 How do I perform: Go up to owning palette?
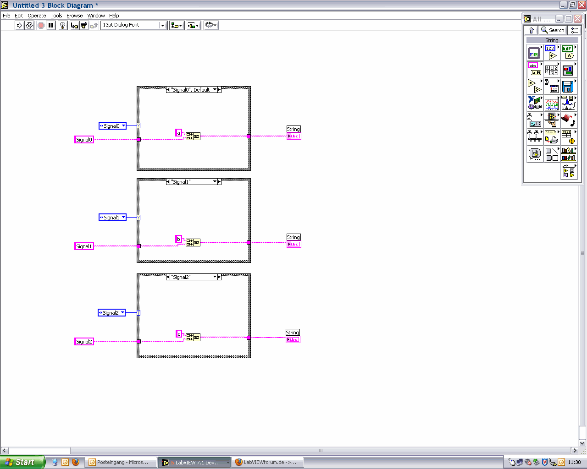tap(531, 30)
